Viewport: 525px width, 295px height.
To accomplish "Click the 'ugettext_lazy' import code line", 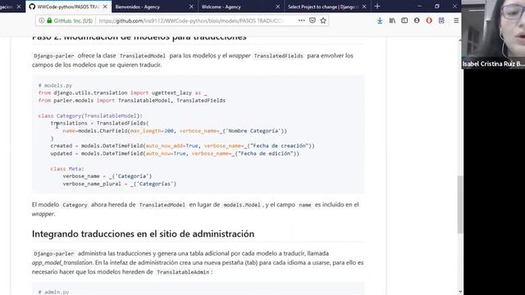I will pos(122,93).
